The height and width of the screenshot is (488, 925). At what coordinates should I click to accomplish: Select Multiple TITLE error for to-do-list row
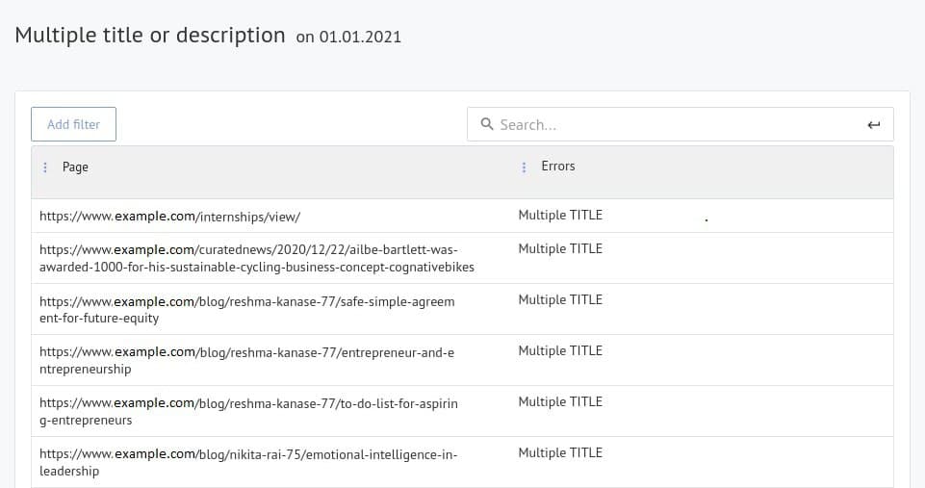pos(560,401)
